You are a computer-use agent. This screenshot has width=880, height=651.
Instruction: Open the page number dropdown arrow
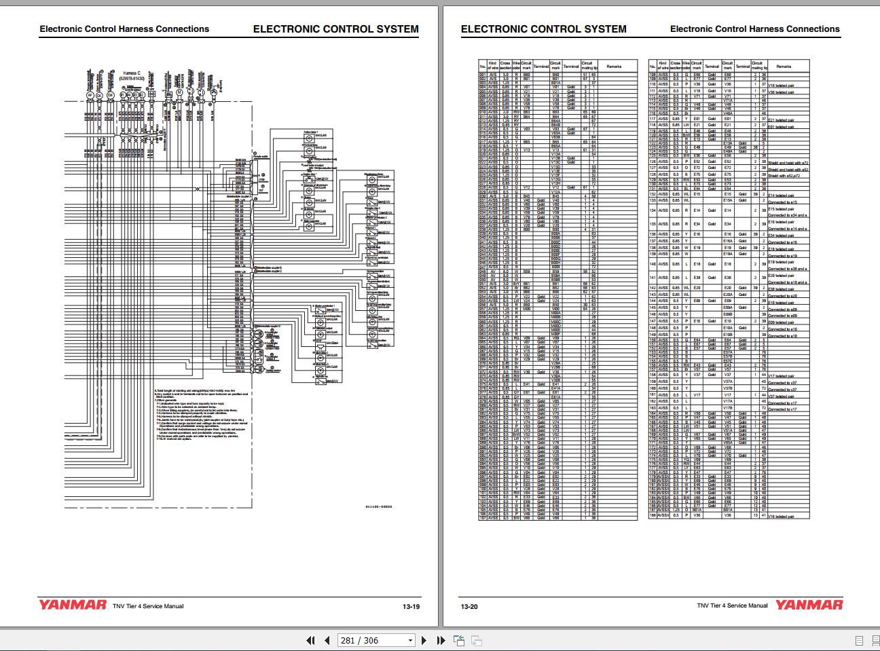coord(409,640)
